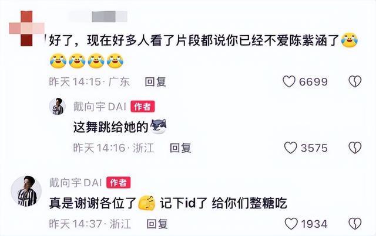This screenshot has height=236, width=376.
Task: Click the comment text 这舞跳给她的
Action: click(111, 127)
